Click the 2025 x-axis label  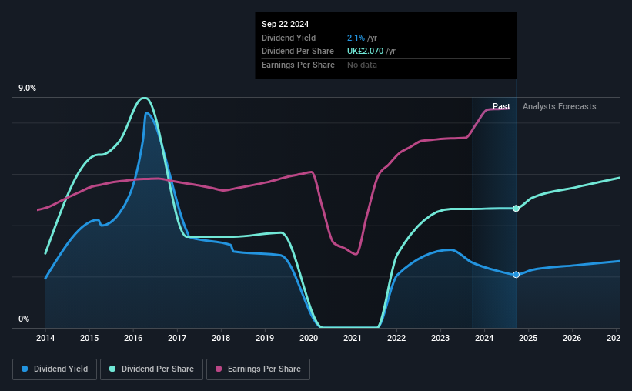[528, 338]
